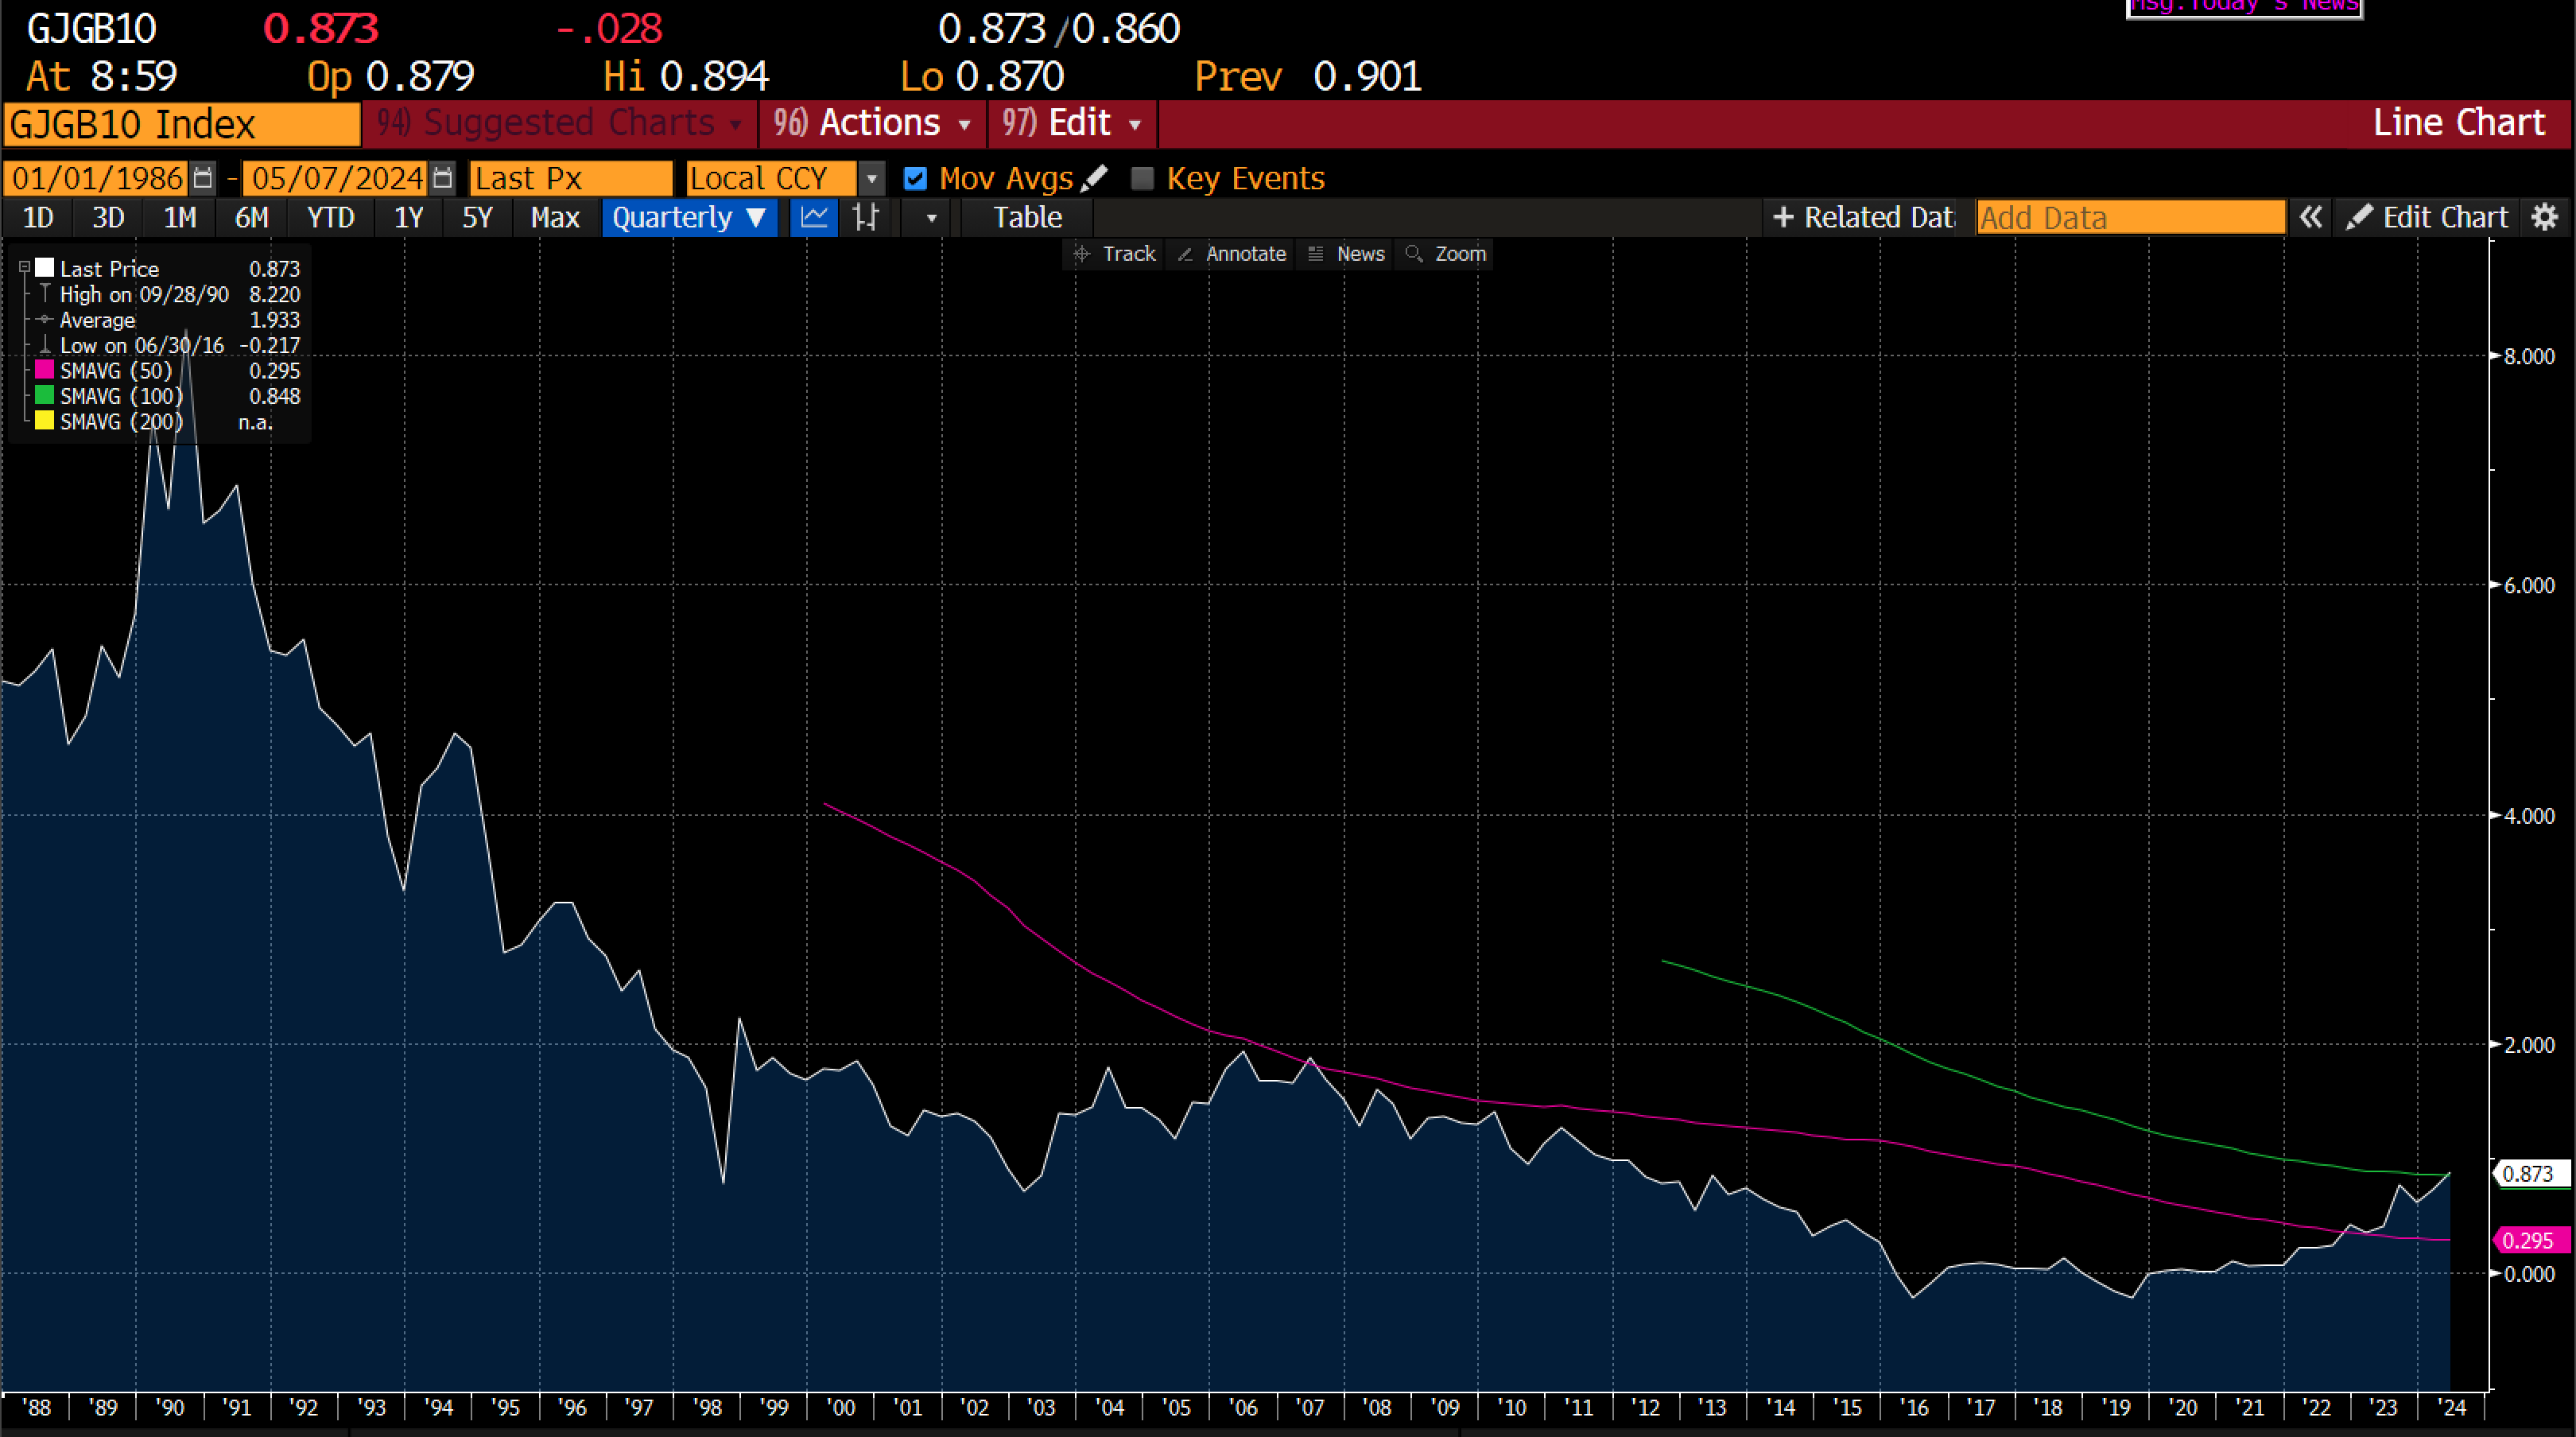Viewport: 2576px width, 1437px height.
Task: Collapse the Last Price legend tree
Action: 24,268
